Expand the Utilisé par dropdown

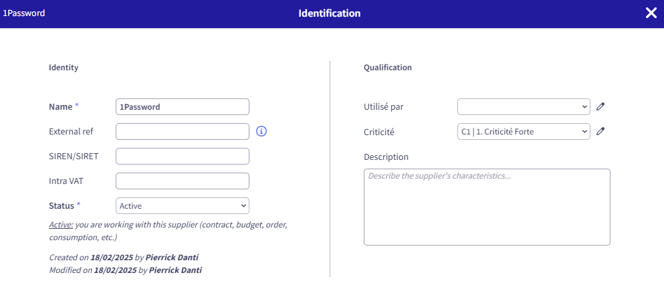coord(524,107)
